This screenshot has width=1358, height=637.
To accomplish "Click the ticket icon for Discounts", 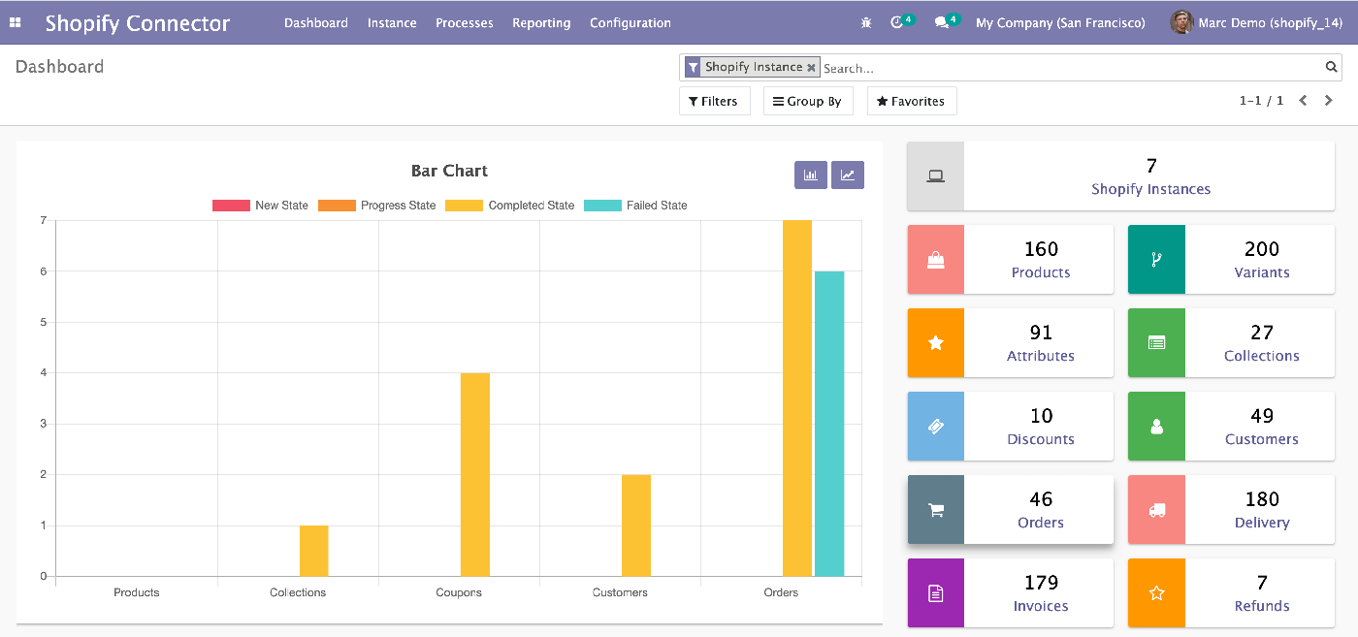I will coord(936,427).
